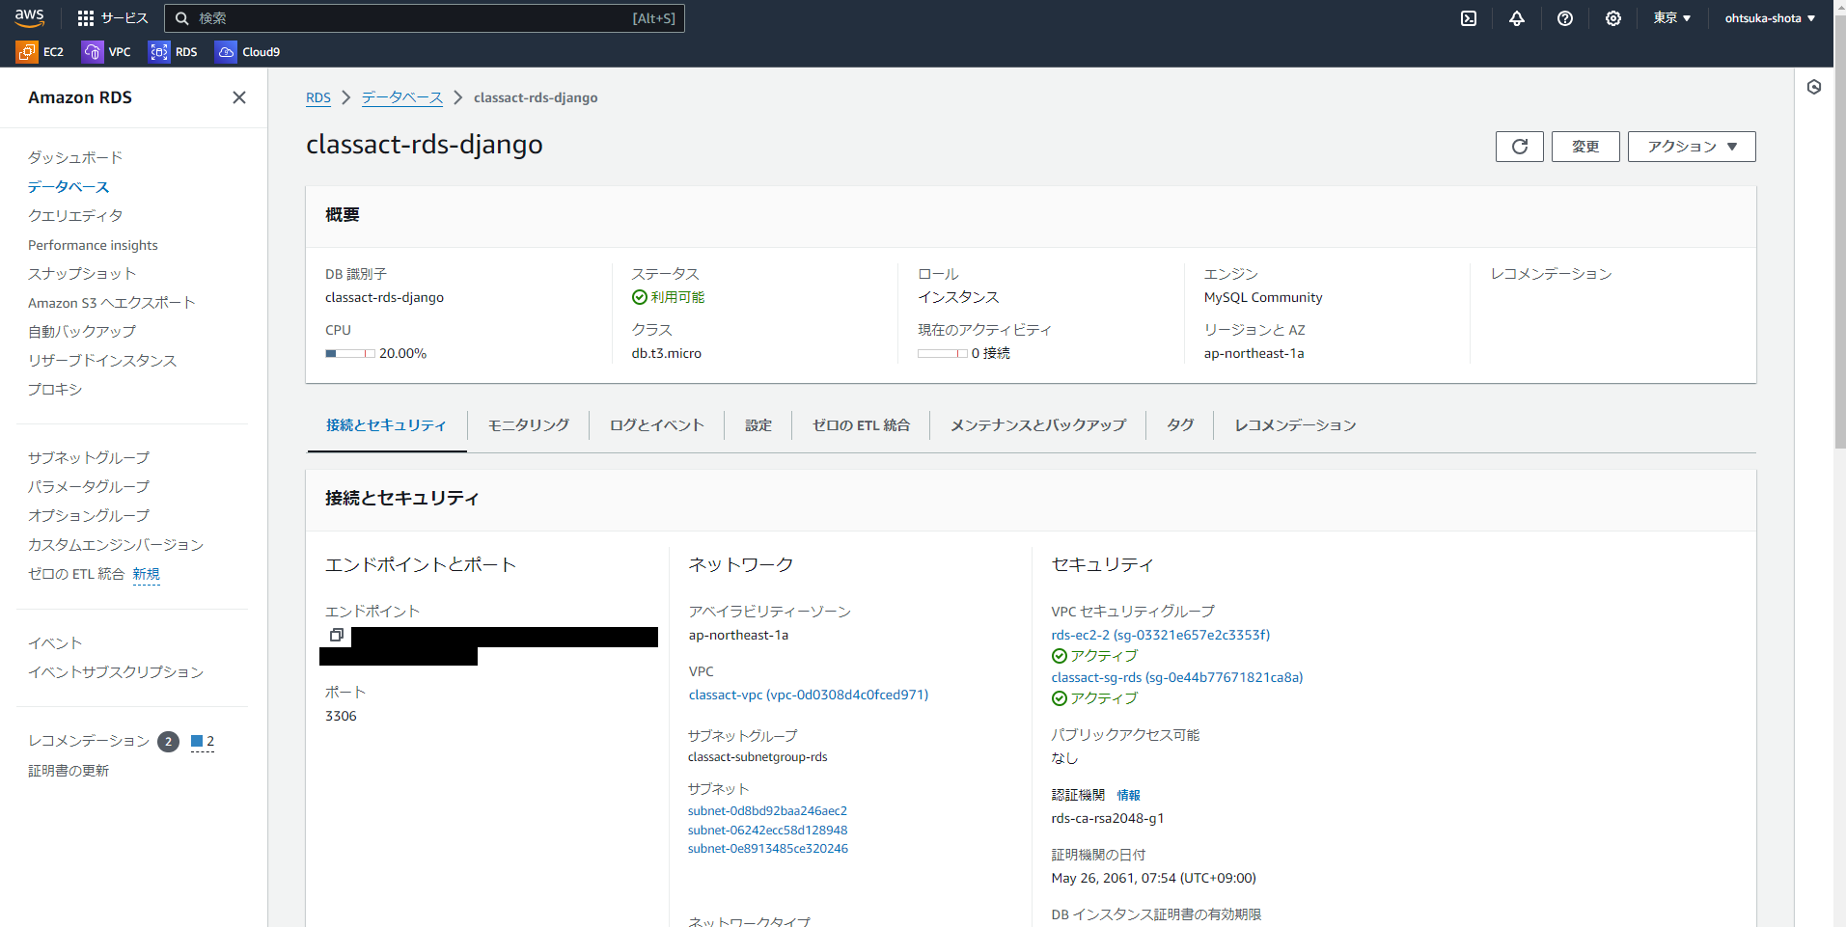Open イベントサブスクリプション in the sidebar

click(116, 671)
